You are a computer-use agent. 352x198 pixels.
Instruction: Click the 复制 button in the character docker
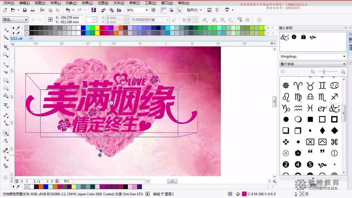click(x=313, y=185)
